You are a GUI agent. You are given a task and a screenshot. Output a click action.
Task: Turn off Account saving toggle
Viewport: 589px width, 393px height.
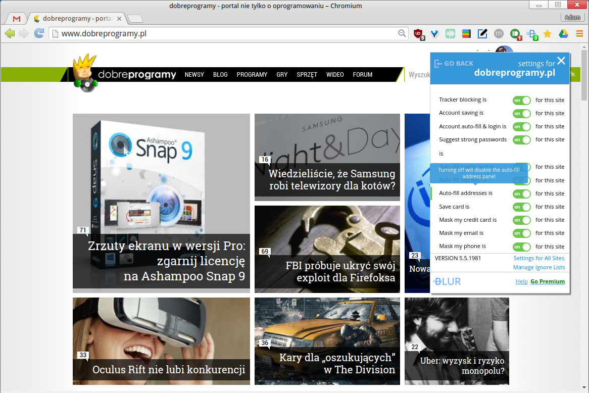[x=522, y=114]
